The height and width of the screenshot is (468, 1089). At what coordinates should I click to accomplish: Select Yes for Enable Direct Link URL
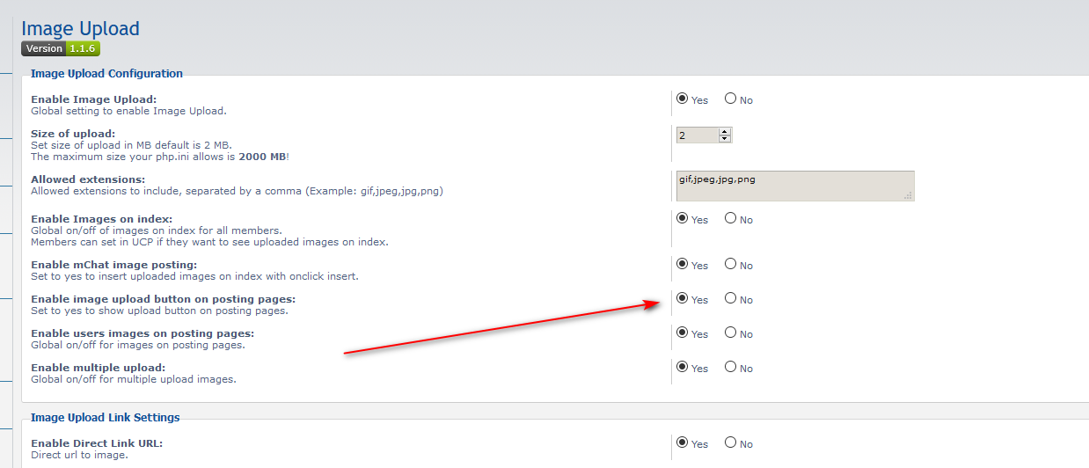point(683,443)
